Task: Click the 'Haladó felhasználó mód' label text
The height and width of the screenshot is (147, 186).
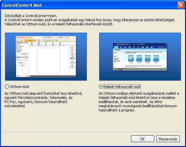Action: pos(122,87)
